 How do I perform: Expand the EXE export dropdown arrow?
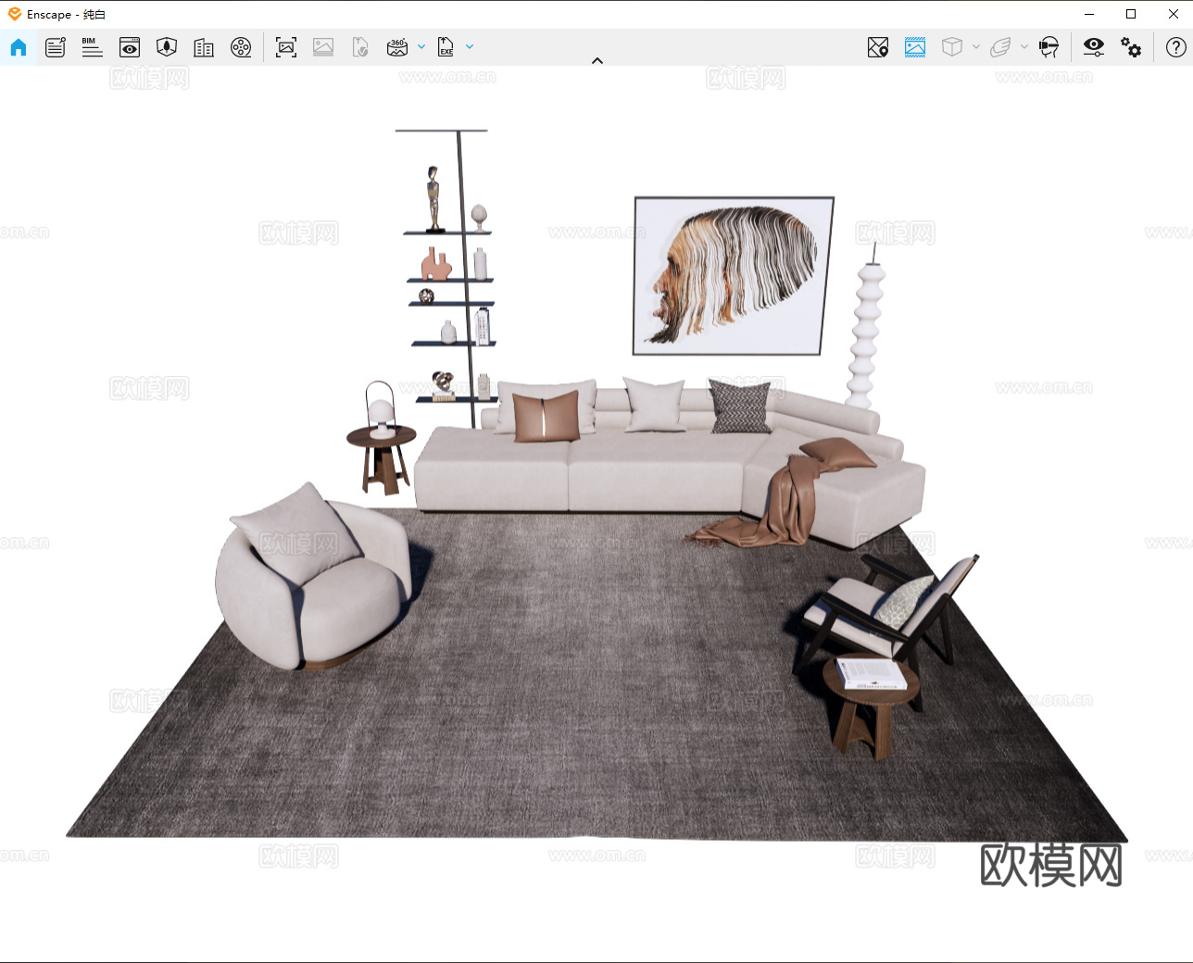pyautogui.click(x=470, y=46)
